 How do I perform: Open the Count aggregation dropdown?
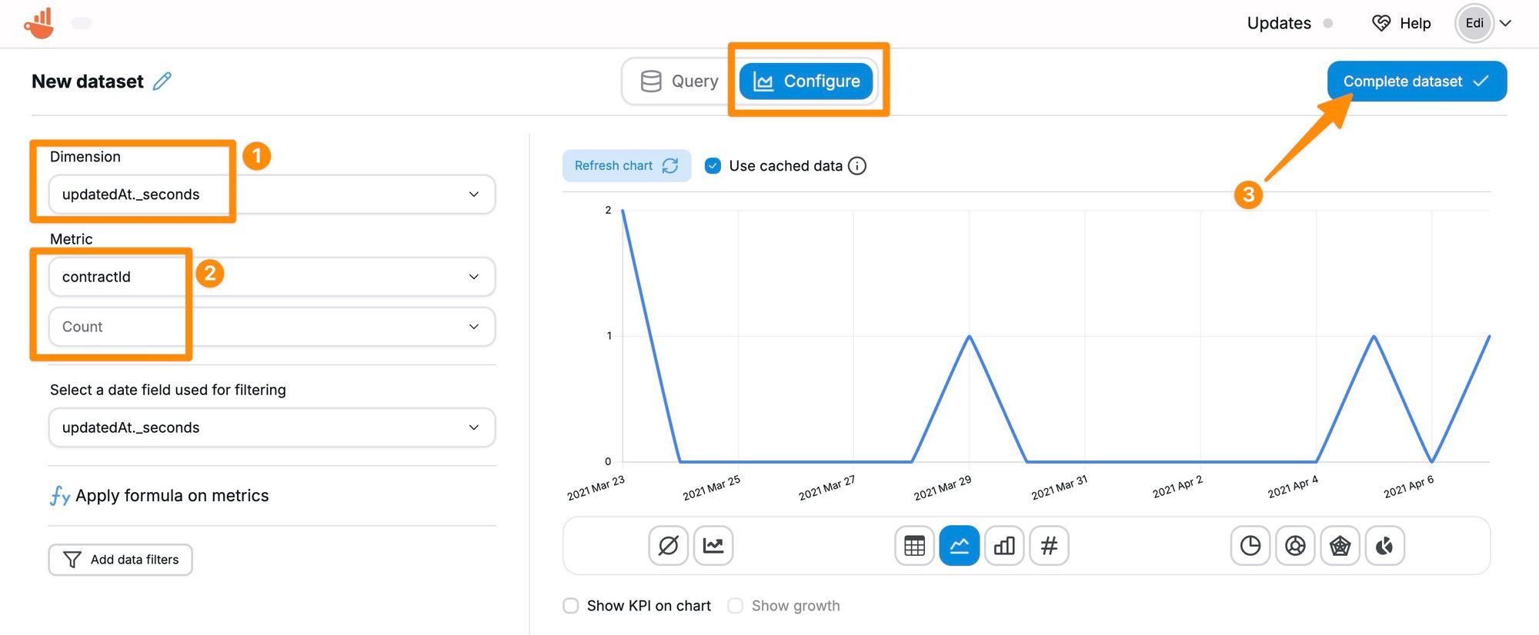coord(272,327)
